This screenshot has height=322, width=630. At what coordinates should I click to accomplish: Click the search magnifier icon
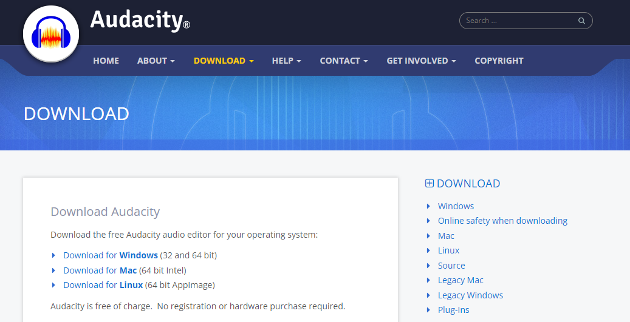pos(581,21)
